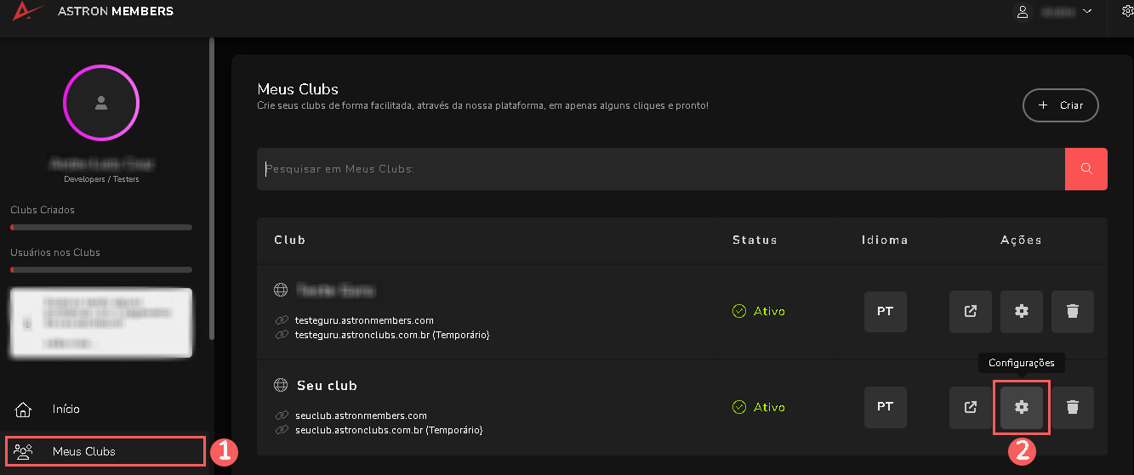Open top-right settings gear icon

point(1127,12)
